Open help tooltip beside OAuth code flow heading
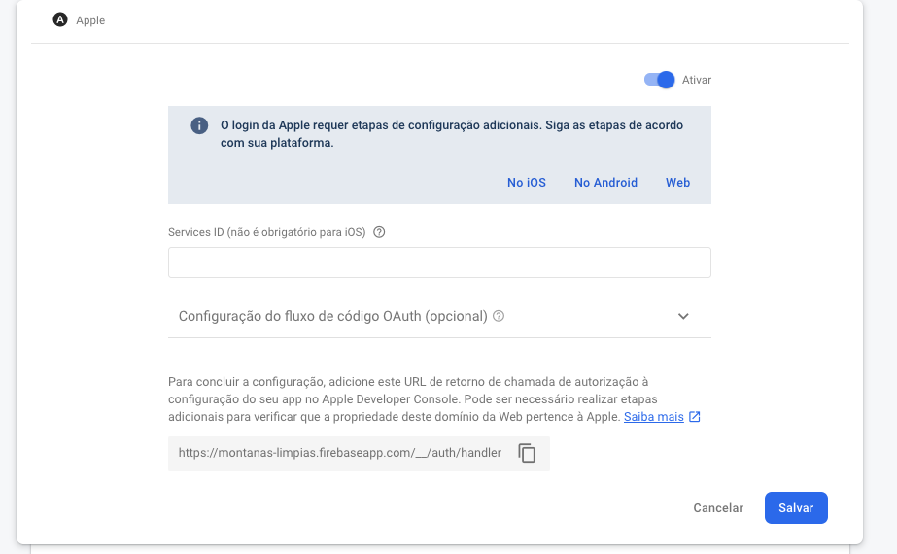The height and width of the screenshot is (554, 897). [x=499, y=316]
